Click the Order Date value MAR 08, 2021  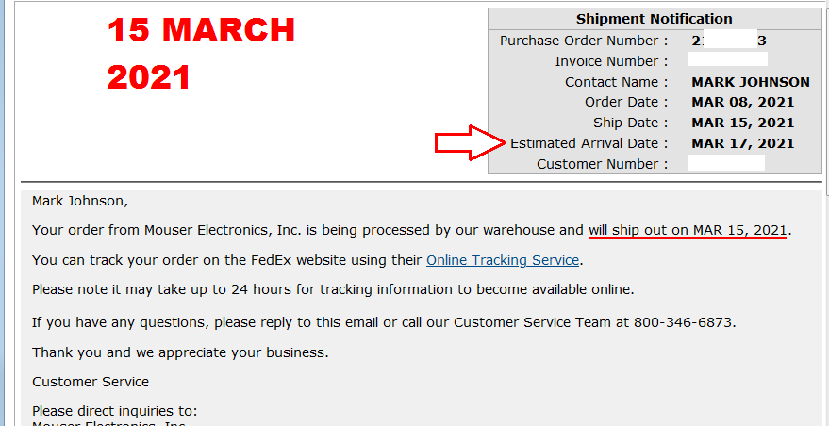(743, 102)
